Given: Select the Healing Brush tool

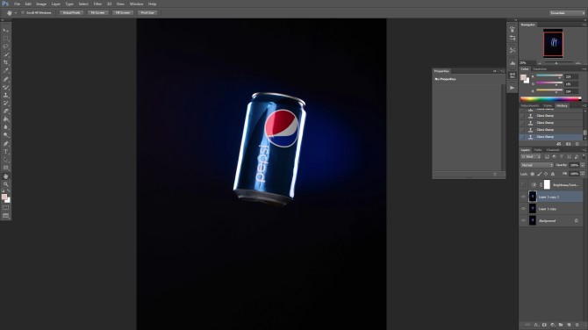Looking at the screenshot, I should (x=5, y=79).
